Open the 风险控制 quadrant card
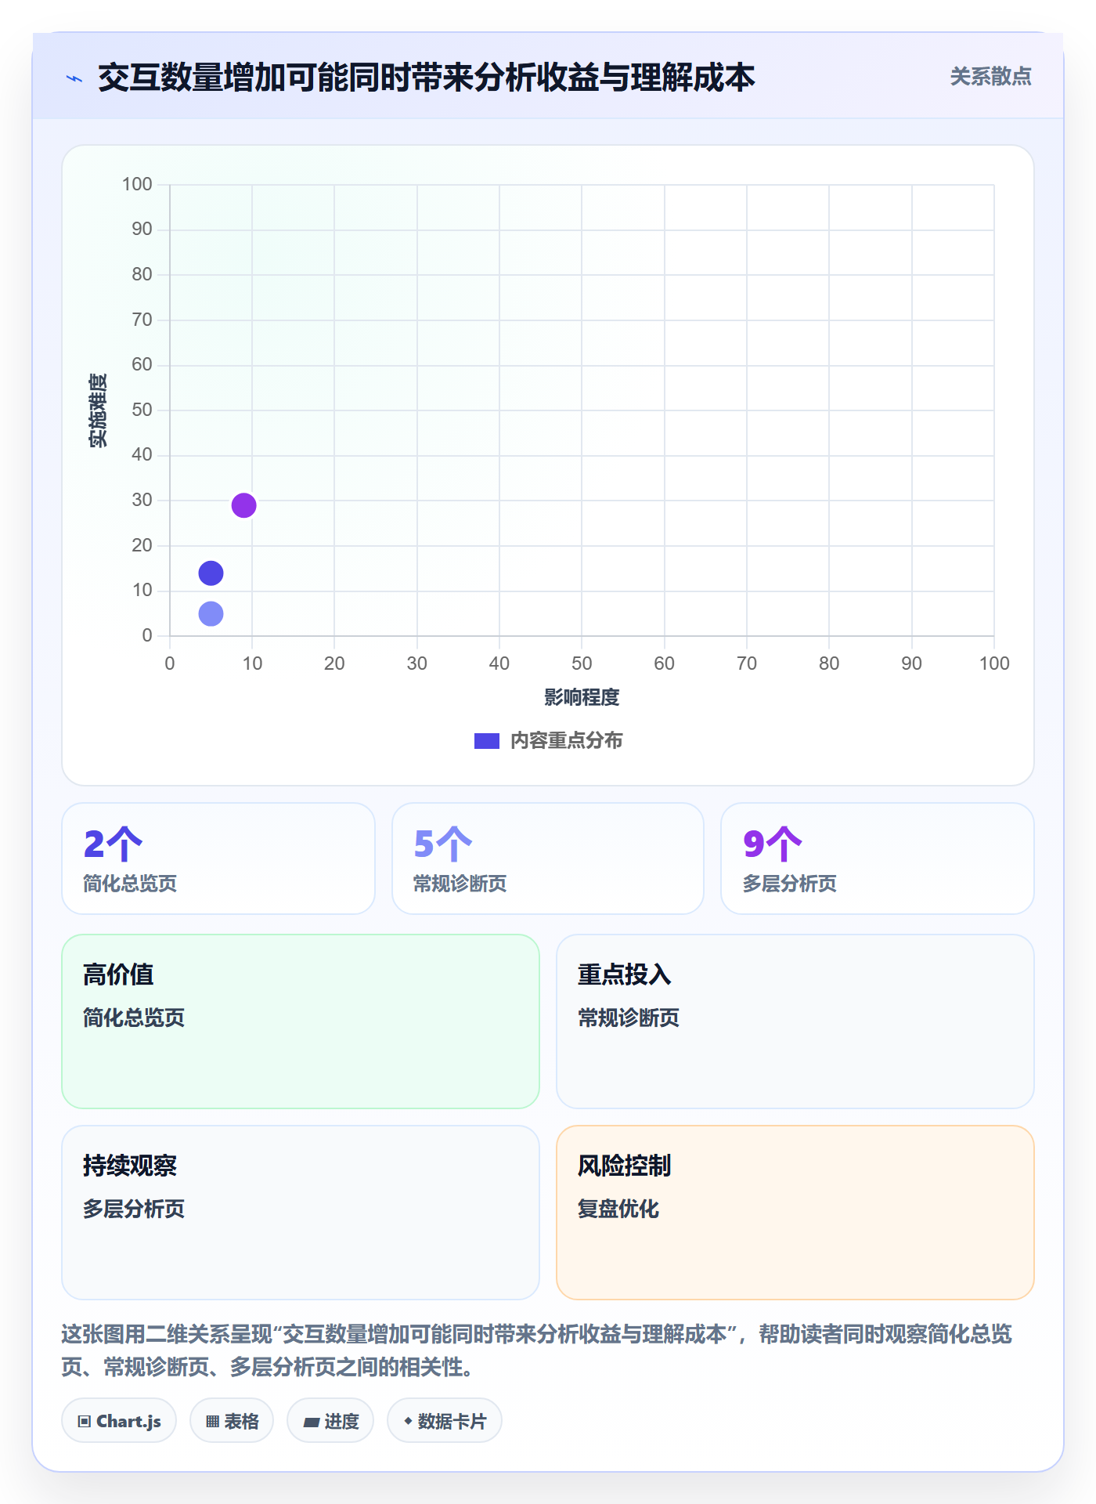Screen dimensions: 1096x1504 tap(795, 1213)
